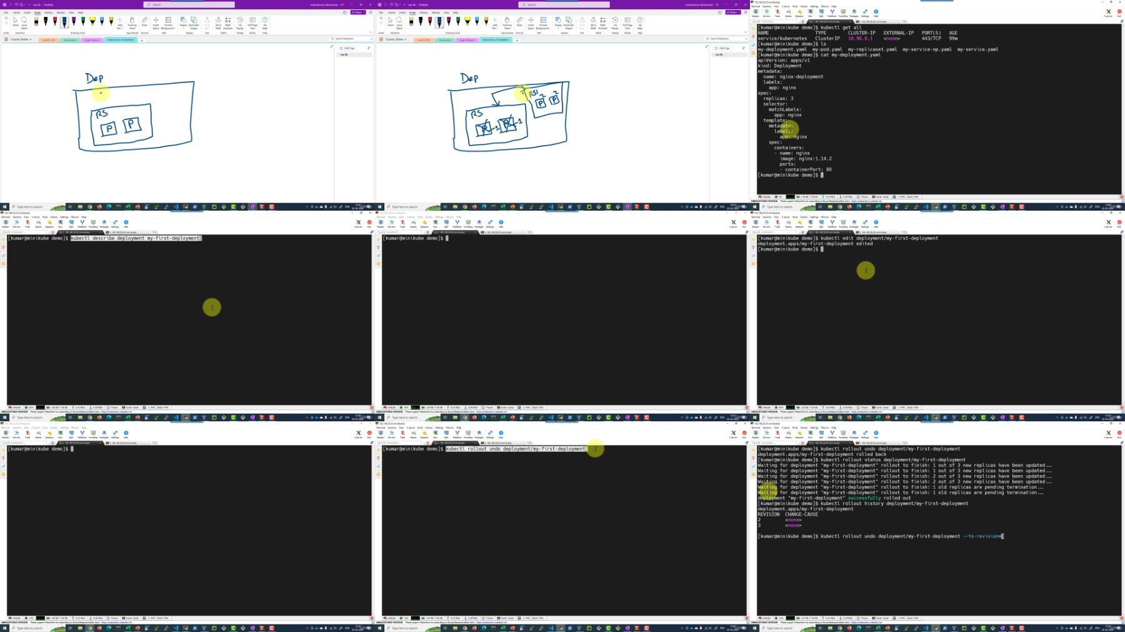Click X server icon in terminal showing kubectl edit deployment

[x=1108, y=223]
